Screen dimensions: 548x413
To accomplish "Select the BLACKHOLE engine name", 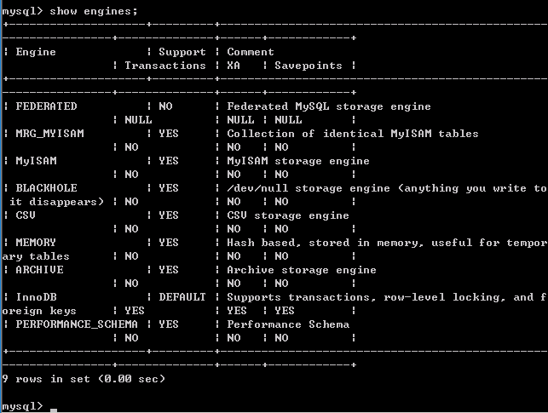I will (x=46, y=188).
